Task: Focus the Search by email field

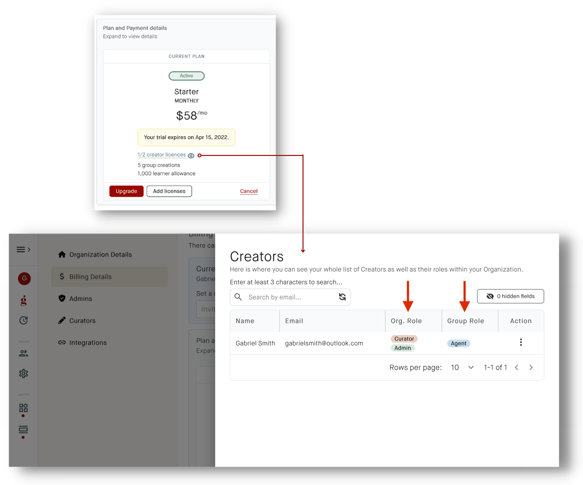Action: pyautogui.click(x=290, y=297)
